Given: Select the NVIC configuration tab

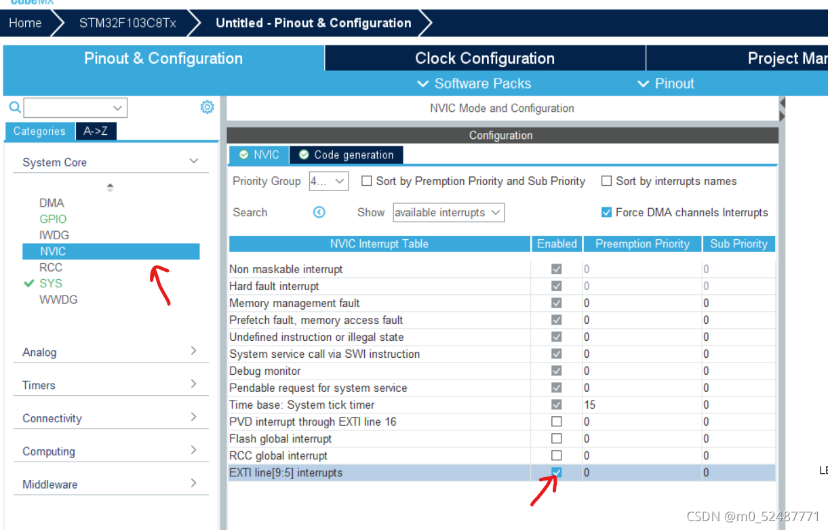Looking at the screenshot, I should point(259,155).
